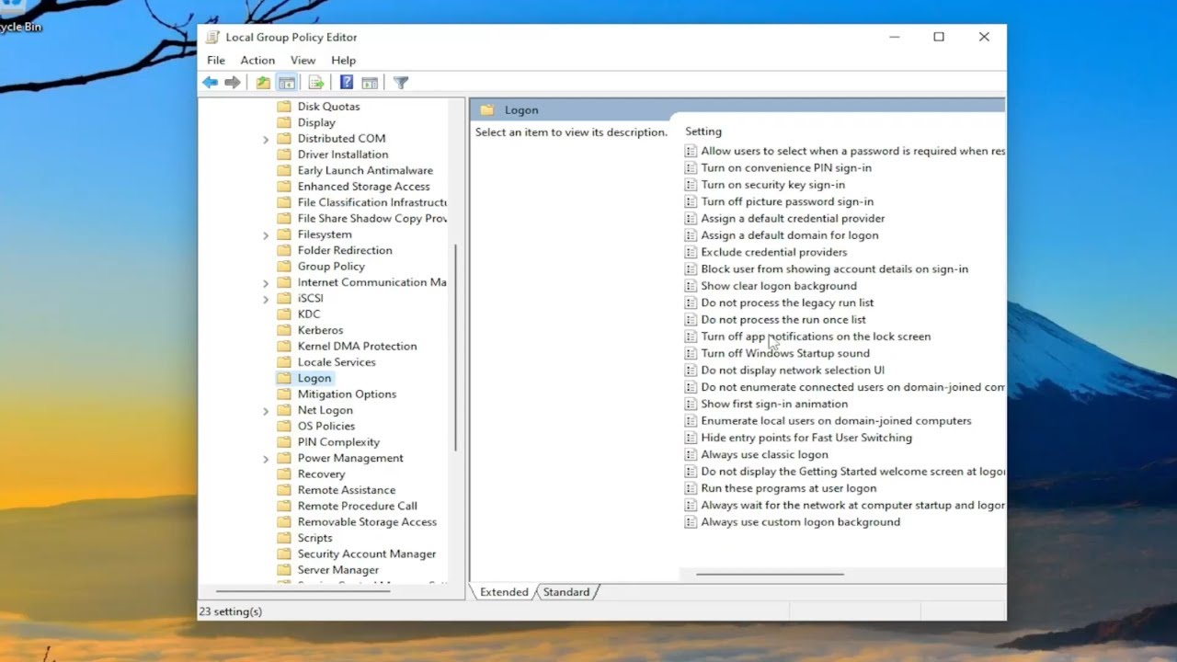Click the Back arrow toolbar icon
1177x662 pixels.
[210, 83]
